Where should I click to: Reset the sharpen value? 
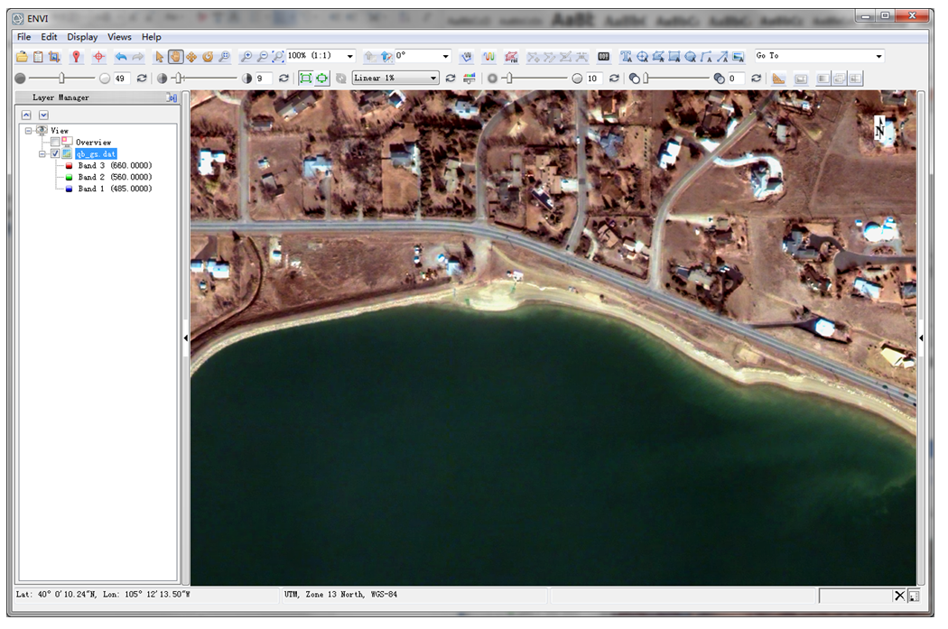pyautogui.click(x=614, y=79)
